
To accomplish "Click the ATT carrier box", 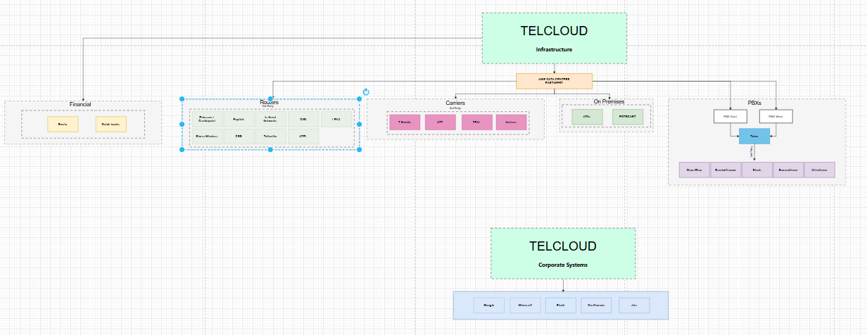I will 440,122.
